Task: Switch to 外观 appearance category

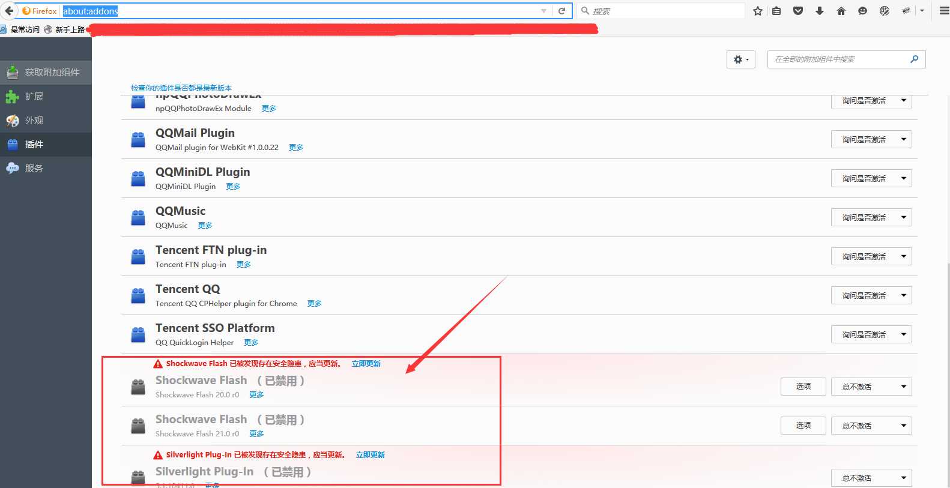Action: pyautogui.click(x=46, y=121)
